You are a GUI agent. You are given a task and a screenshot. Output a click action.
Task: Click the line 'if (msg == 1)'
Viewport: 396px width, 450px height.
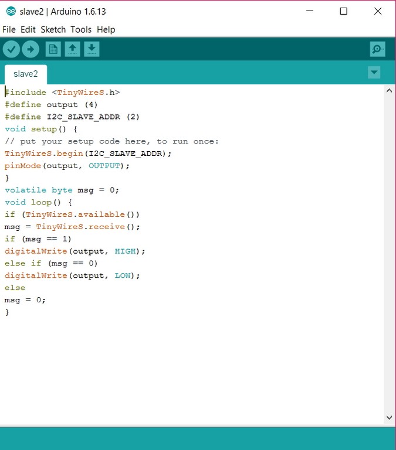tap(38, 239)
